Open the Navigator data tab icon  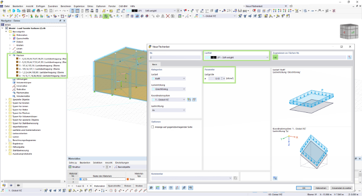(x=4, y=186)
